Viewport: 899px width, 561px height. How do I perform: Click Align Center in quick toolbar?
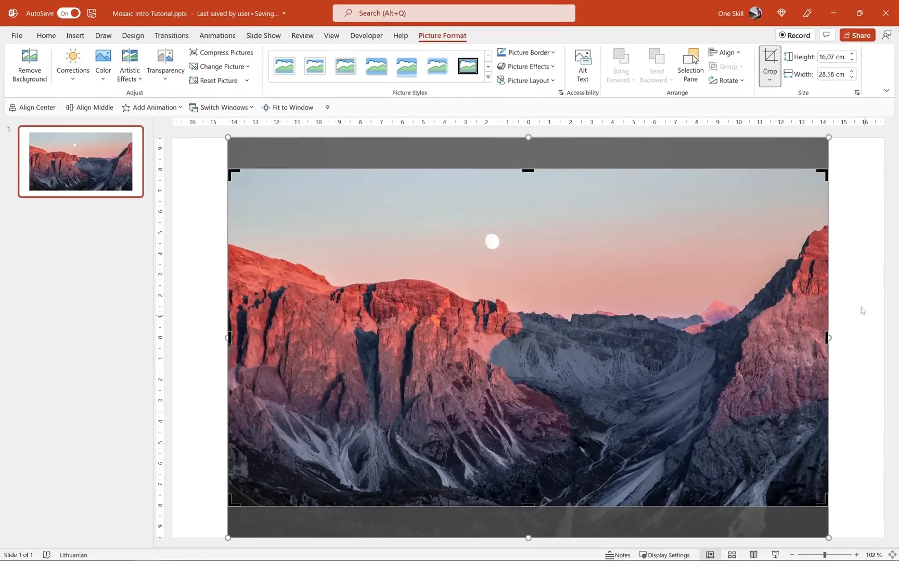coord(32,108)
